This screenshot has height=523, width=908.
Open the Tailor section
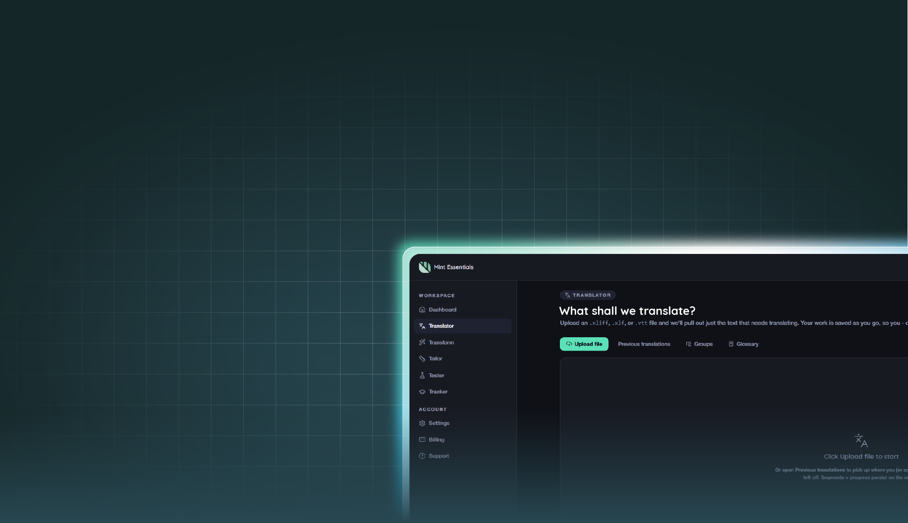(463, 359)
